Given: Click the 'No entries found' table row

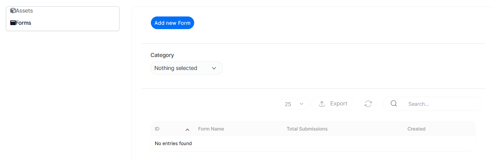Looking at the screenshot, I should 173,143.
